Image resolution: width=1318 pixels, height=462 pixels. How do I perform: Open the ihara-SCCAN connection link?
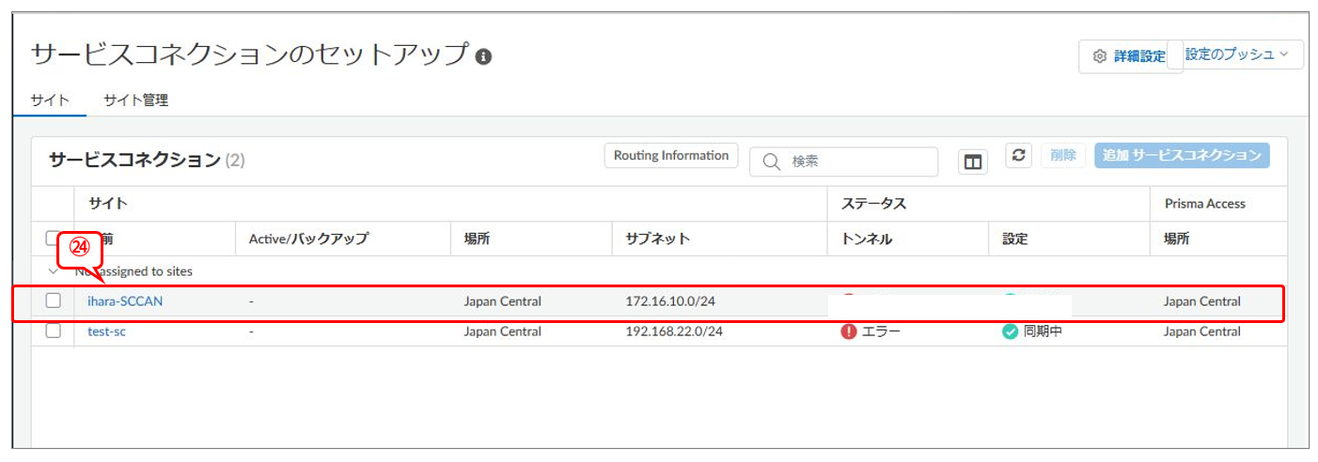(125, 301)
